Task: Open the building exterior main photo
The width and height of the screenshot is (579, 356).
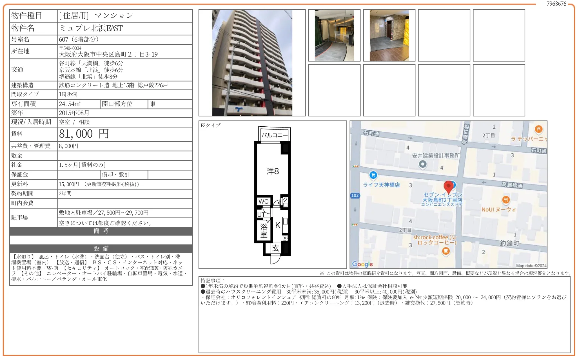Action: click(252, 63)
